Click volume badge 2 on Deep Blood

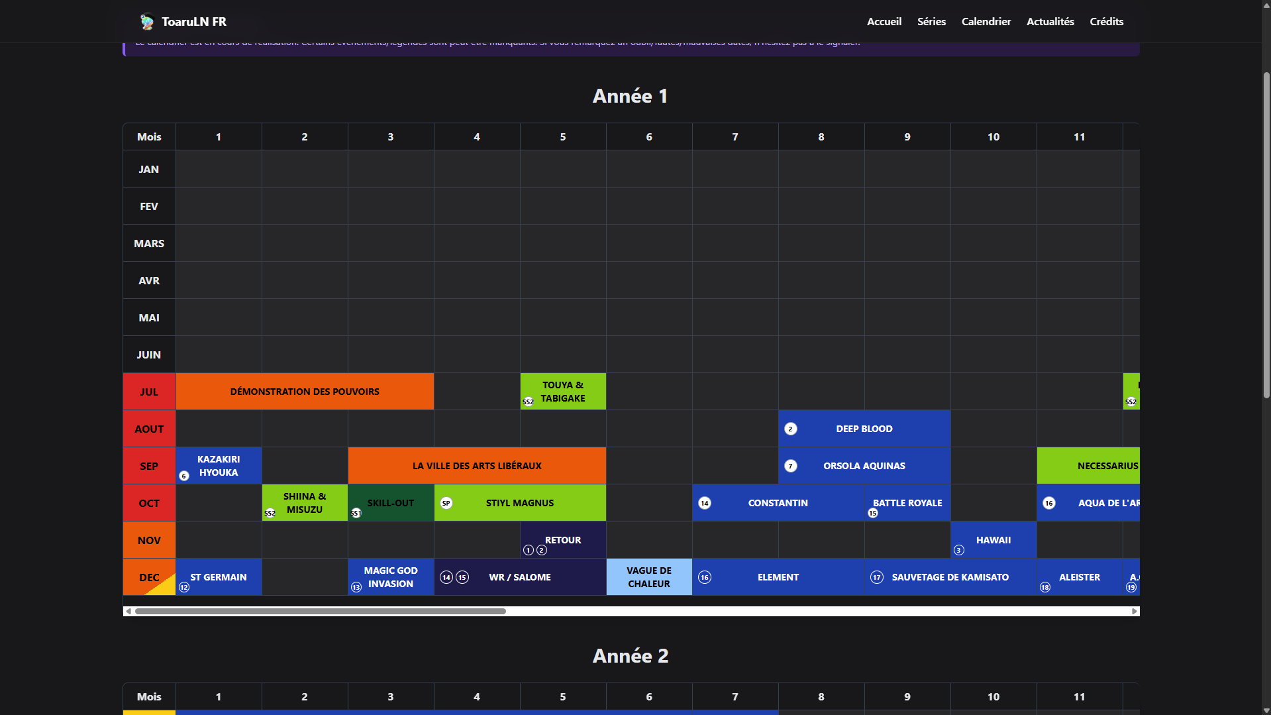pos(790,429)
